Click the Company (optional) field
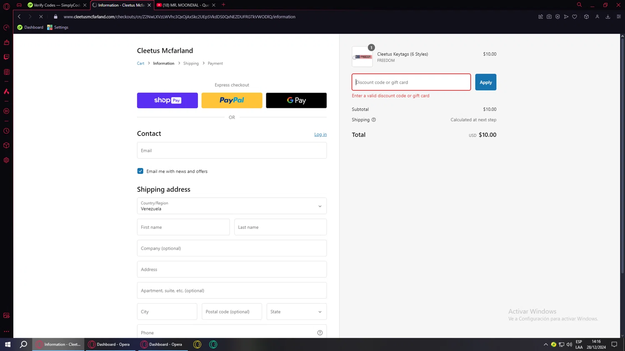 point(232,248)
